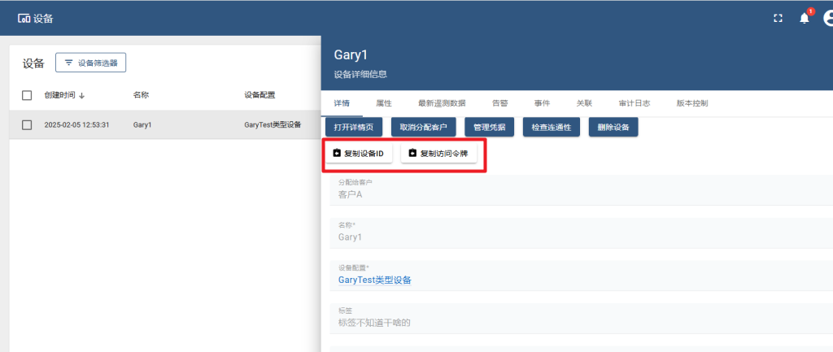This screenshot has width=833, height=352.
Task: Click the 名称 field containing Gary1
Action: coord(581,232)
